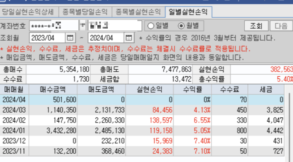The height and width of the screenshot is (162, 293).
Task: Select the 2024/02 row
Action: (x=142, y=120)
